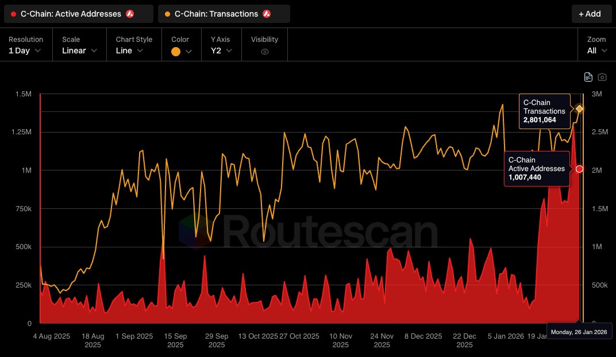The image size is (616, 357).
Task: Export chart data via the document icon
Action: (588, 76)
